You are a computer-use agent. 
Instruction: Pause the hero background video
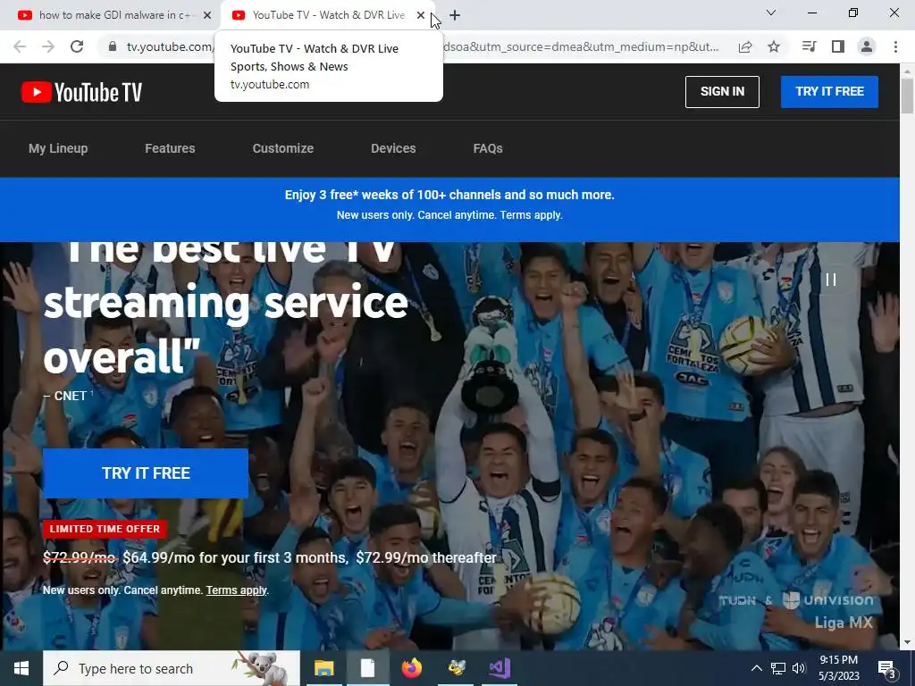point(831,280)
